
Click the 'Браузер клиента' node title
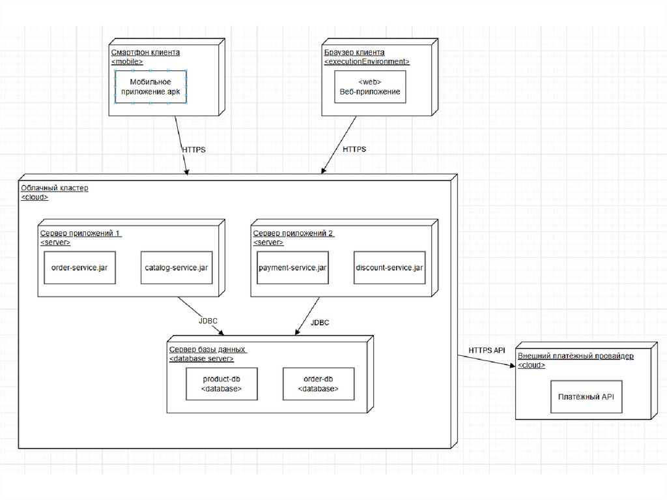(354, 52)
